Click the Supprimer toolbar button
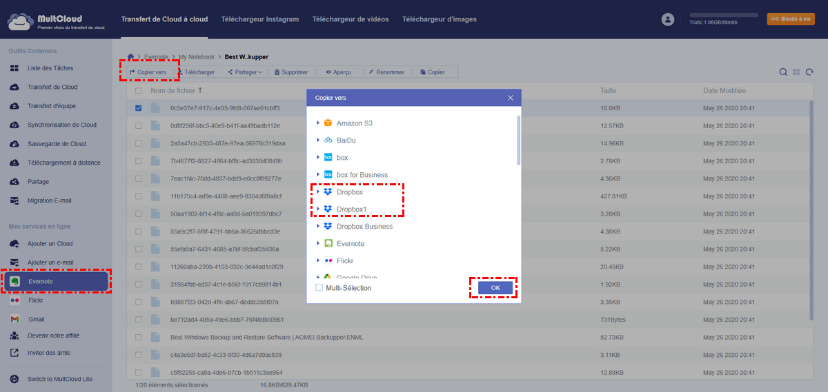This screenshot has height=392, width=828. 290,72
